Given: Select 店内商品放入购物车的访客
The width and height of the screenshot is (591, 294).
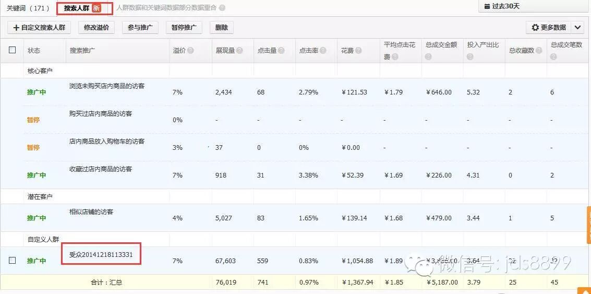Looking at the screenshot, I should [x=107, y=142].
